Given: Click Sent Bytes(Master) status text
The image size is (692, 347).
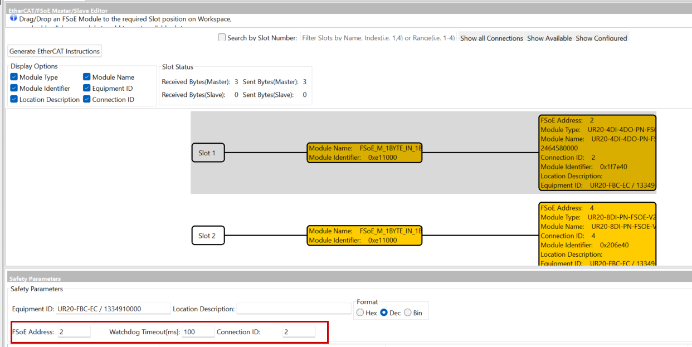Looking at the screenshot, I should (270, 82).
